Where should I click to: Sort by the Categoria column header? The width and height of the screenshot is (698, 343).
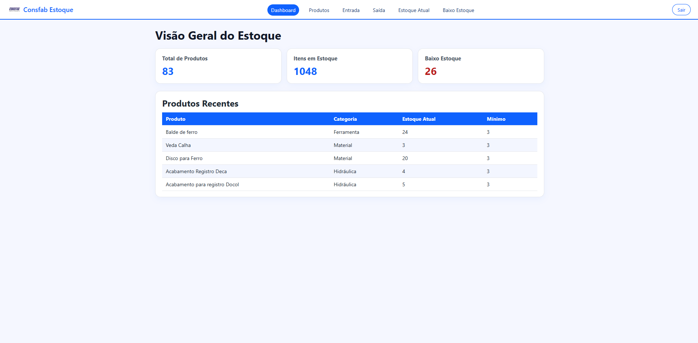coord(345,119)
